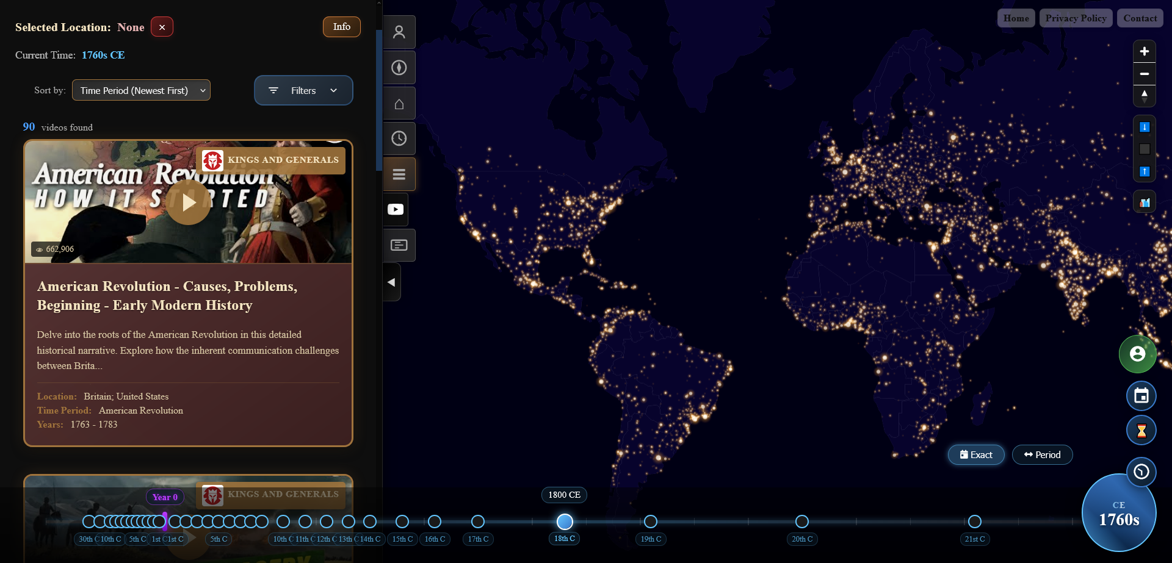Viewport: 1172px width, 563px height.
Task: Switch to Period time mode
Action: pyautogui.click(x=1042, y=455)
